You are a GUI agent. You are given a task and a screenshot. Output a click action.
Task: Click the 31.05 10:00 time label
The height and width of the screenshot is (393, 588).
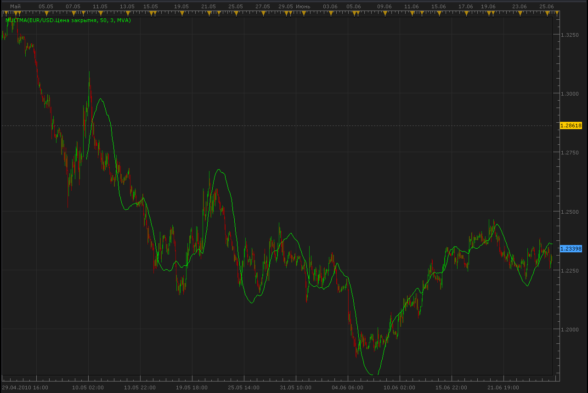296,387
